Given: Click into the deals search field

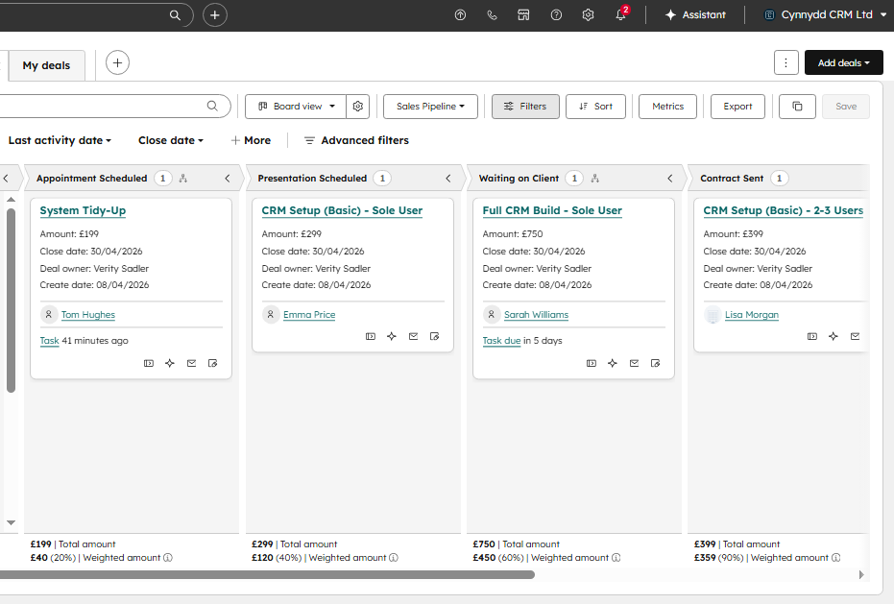Looking at the screenshot, I should 114,106.
